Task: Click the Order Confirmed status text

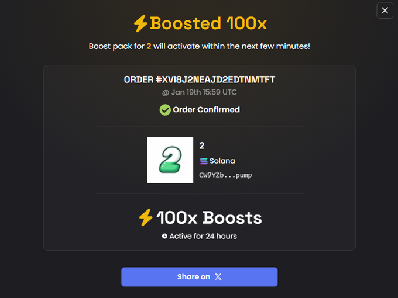Action: pos(206,110)
